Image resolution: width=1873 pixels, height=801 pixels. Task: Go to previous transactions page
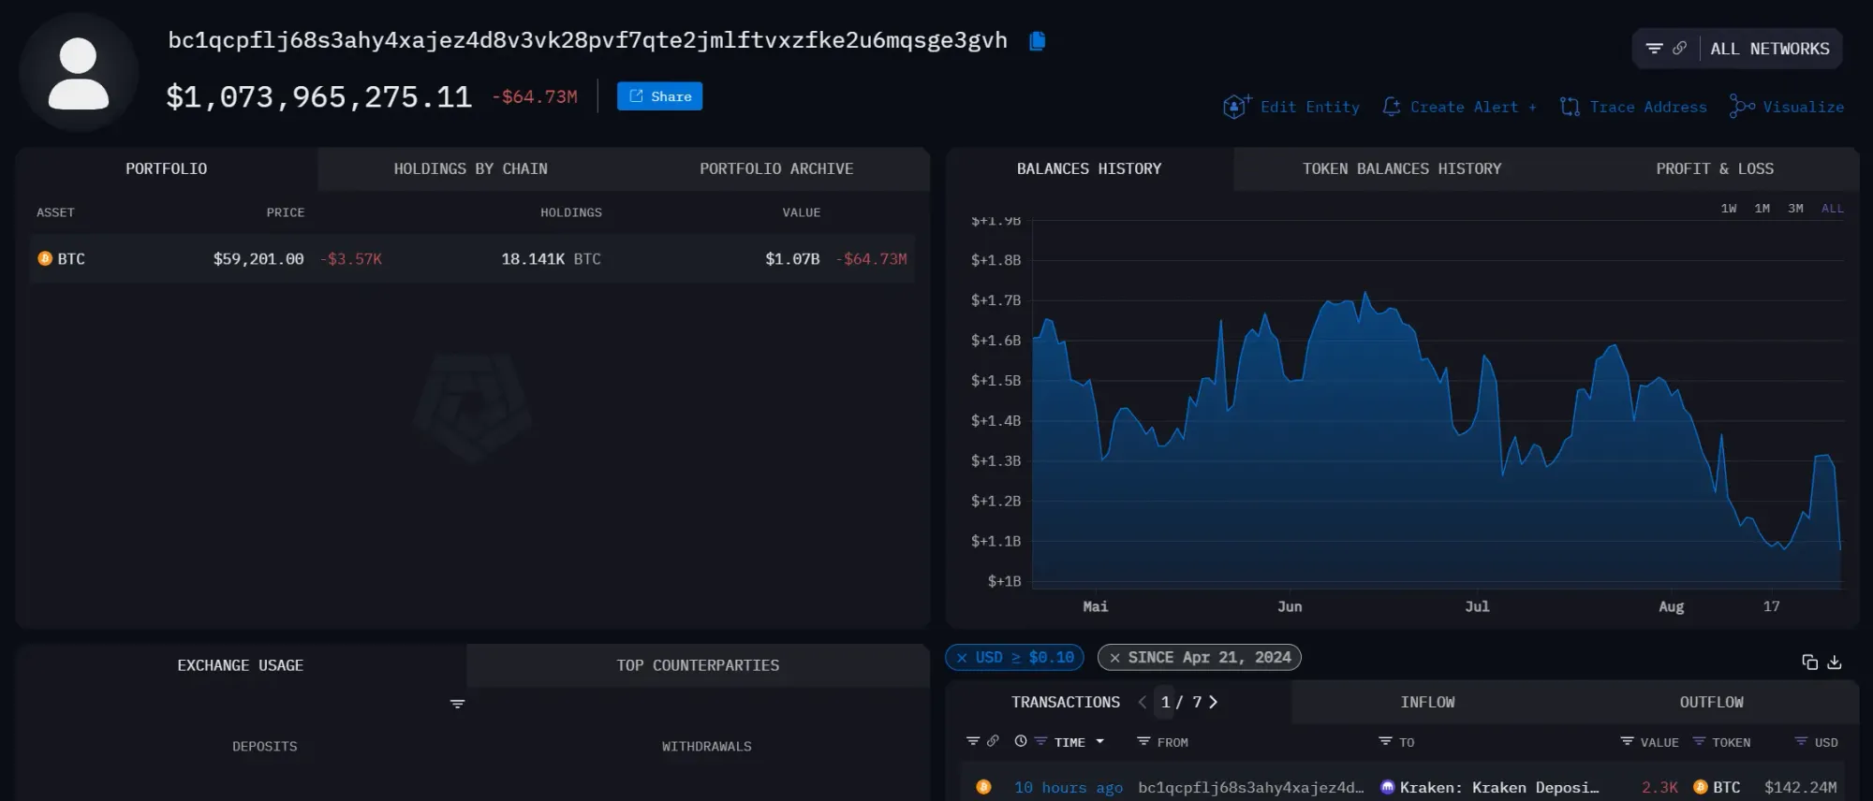[1143, 702]
